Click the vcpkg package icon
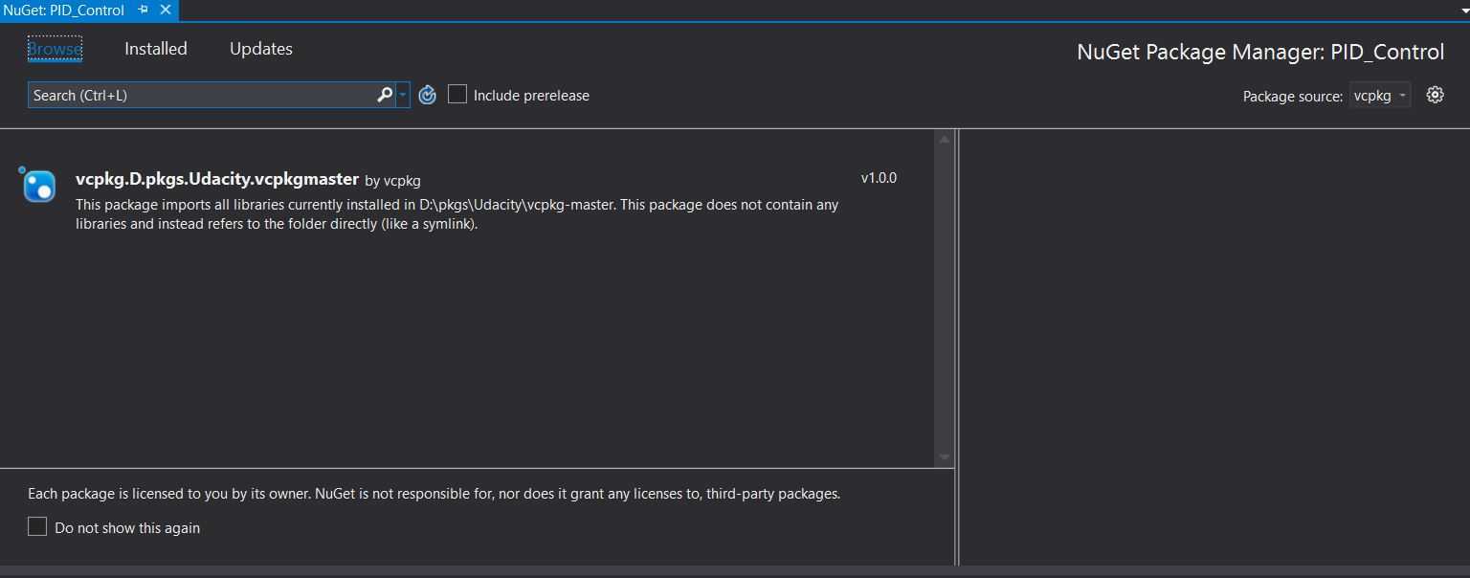This screenshot has width=1470, height=578. pyautogui.click(x=39, y=185)
